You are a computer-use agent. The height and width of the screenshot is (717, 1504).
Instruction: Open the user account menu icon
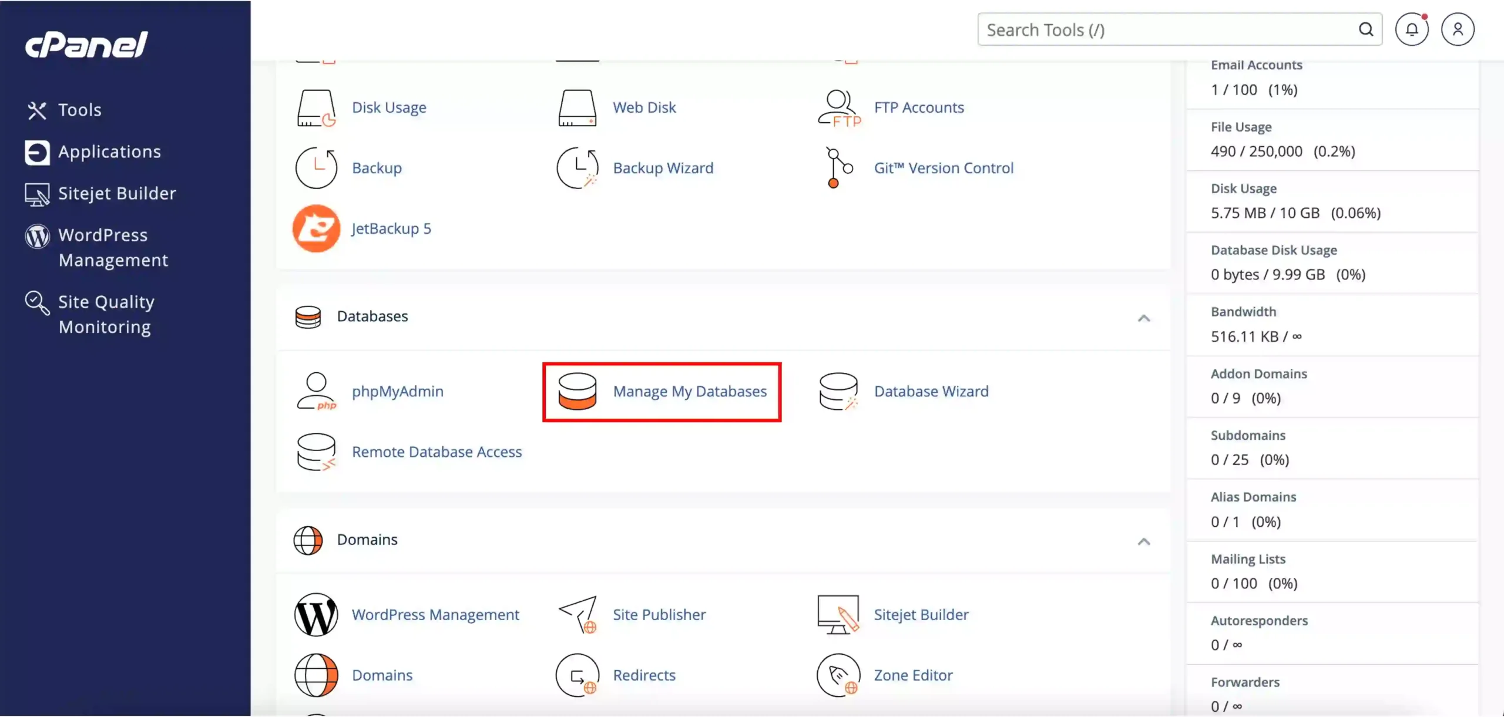(x=1458, y=29)
